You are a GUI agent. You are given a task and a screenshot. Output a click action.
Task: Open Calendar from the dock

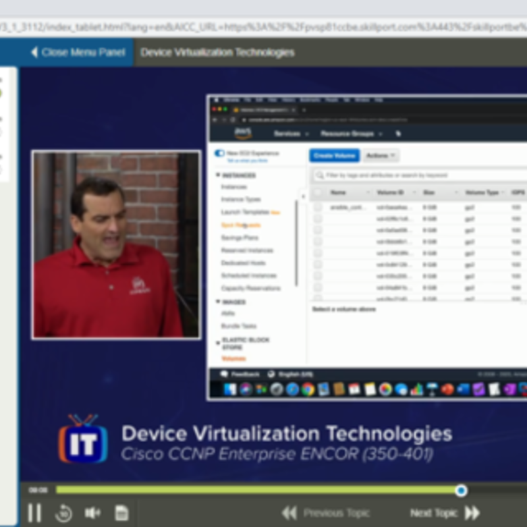tap(354, 389)
